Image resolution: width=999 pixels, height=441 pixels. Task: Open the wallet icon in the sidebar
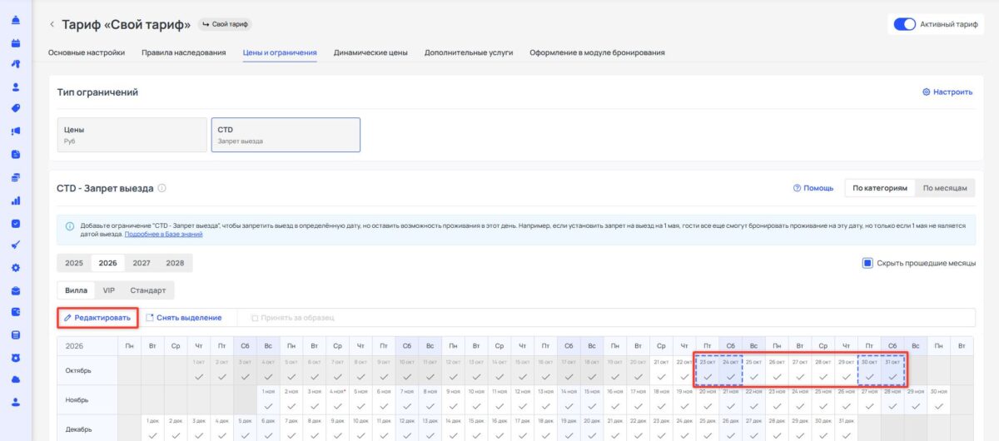(x=16, y=313)
